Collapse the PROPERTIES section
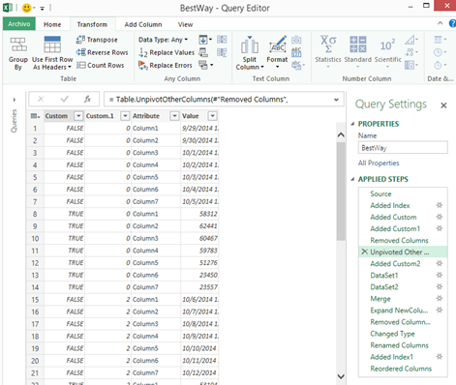The image size is (456, 385). pyautogui.click(x=352, y=124)
